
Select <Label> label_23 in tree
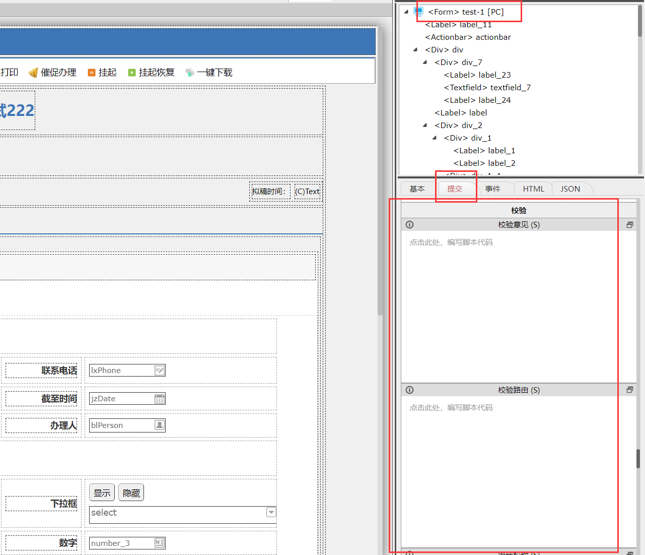coord(477,75)
